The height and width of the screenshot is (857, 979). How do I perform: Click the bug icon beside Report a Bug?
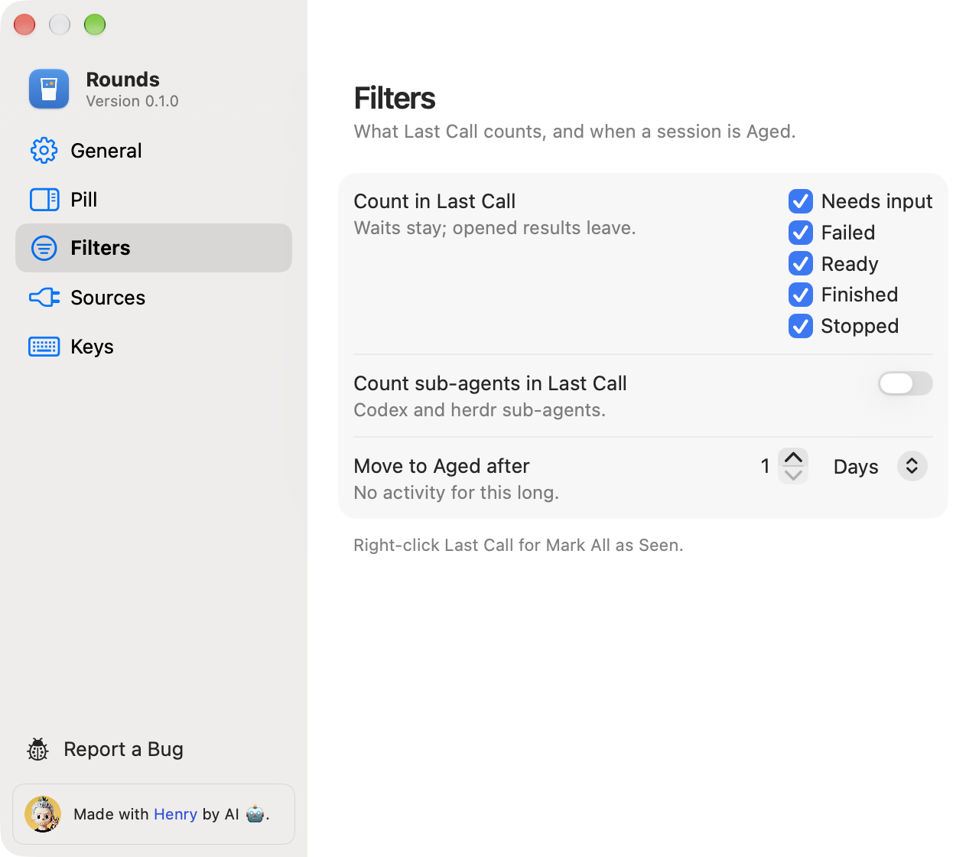(x=37, y=749)
